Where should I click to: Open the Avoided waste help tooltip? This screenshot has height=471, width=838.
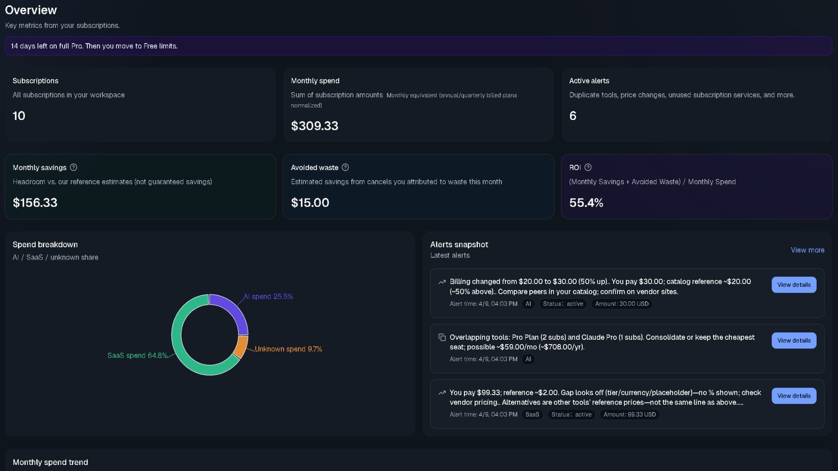(x=345, y=167)
